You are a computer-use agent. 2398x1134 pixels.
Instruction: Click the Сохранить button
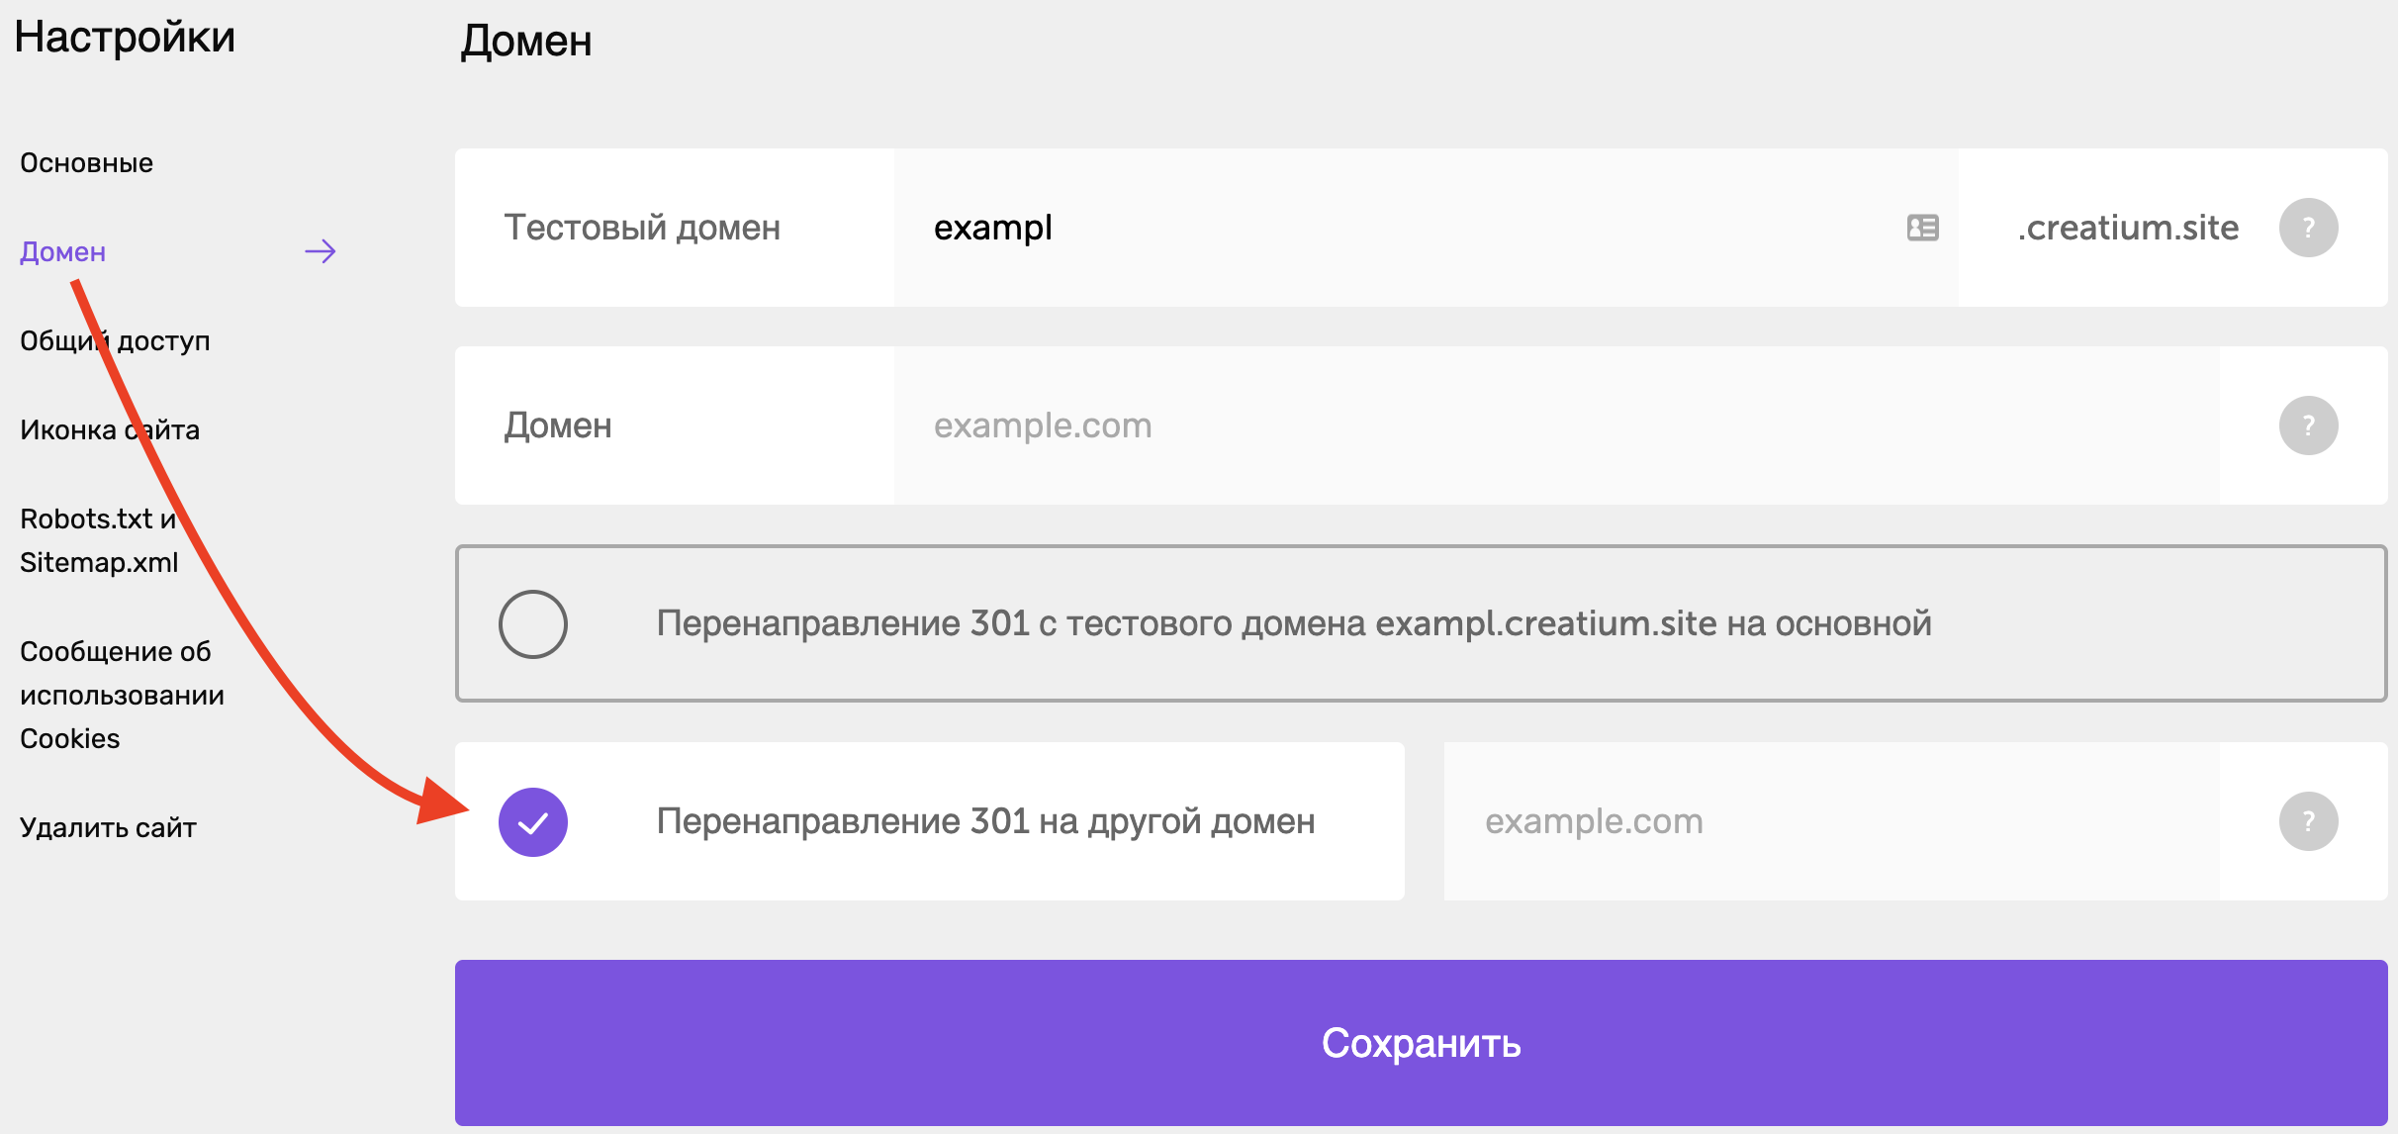(x=1421, y=1043)
